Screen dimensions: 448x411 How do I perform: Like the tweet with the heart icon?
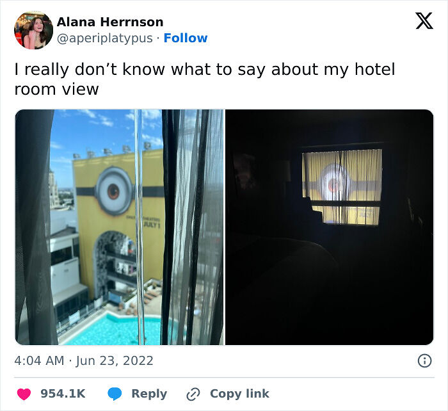[24, 394]
